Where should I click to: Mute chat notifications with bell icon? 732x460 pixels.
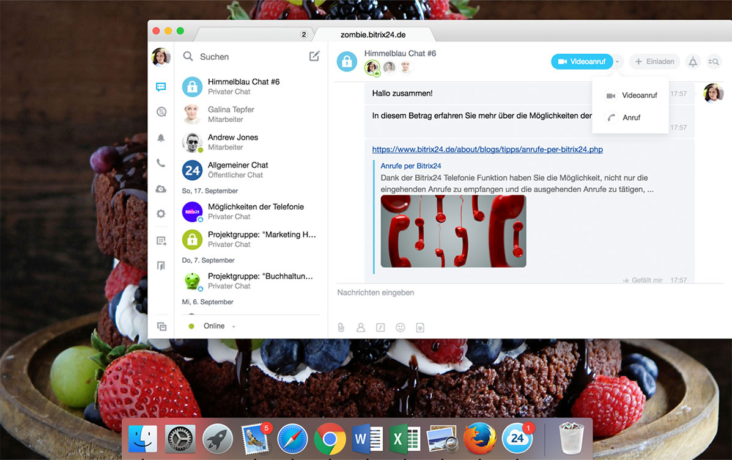click(x=693, y=62)
